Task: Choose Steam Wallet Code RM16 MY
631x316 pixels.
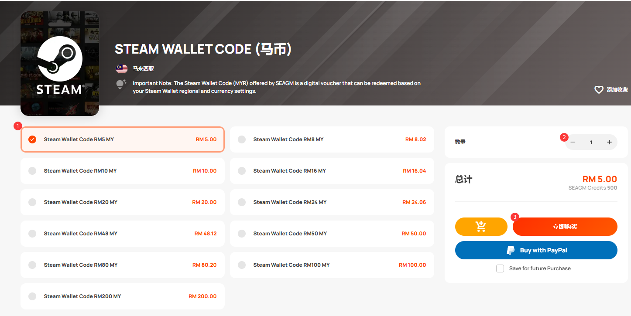Action: (332, 171)
